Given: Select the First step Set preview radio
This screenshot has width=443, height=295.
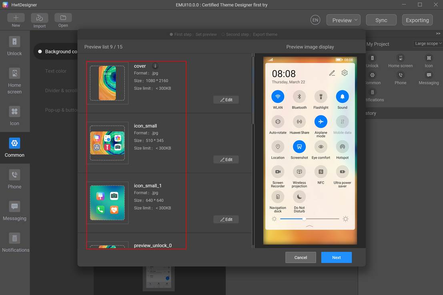Looking at the screenshot, I should (x=172, y=34).
